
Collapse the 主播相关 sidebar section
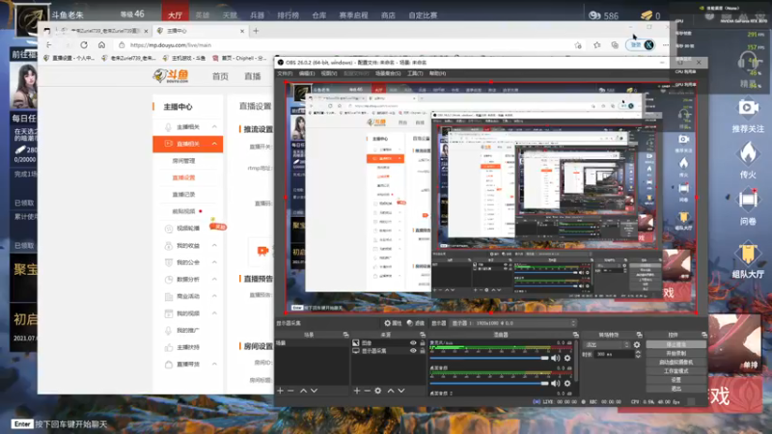tap(214, 127)
